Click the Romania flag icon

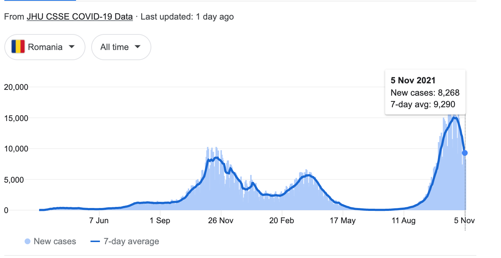(x=18, y=47)
